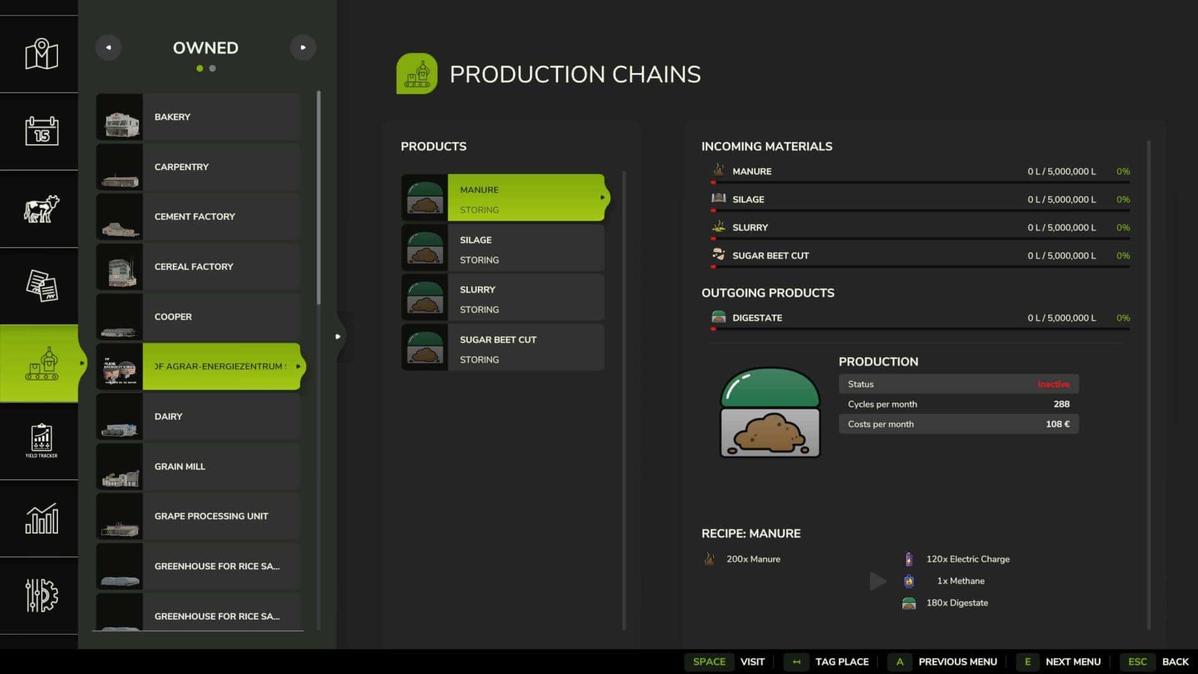Select the Grain Mill production in list
This screenshot has width=1198, height=674.
tap(198, 466)
